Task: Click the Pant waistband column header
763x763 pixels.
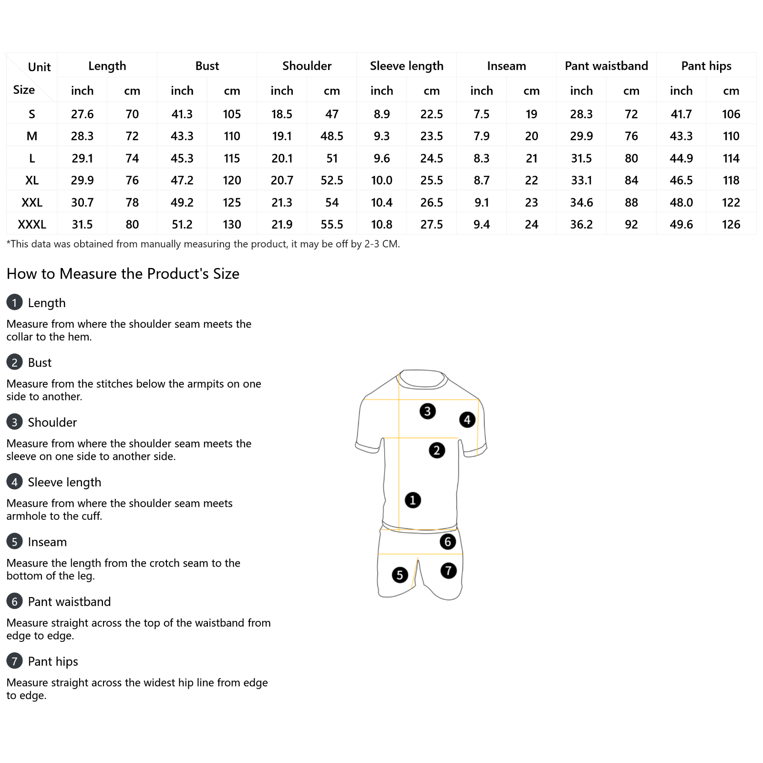Action: pos(606,66)
